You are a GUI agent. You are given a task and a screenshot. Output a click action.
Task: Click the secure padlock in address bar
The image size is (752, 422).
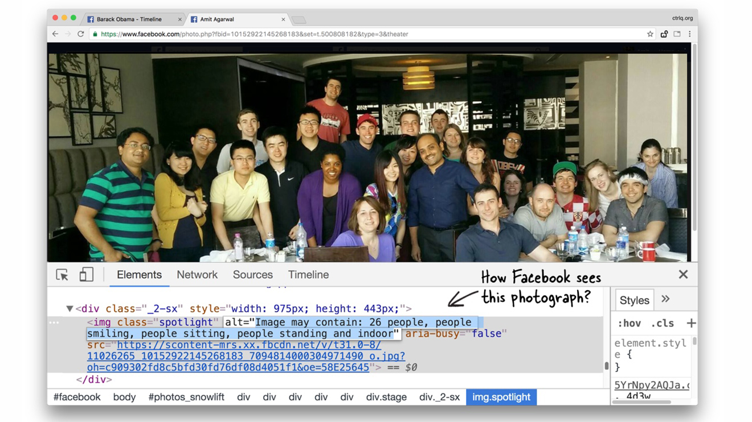[95, 34]
